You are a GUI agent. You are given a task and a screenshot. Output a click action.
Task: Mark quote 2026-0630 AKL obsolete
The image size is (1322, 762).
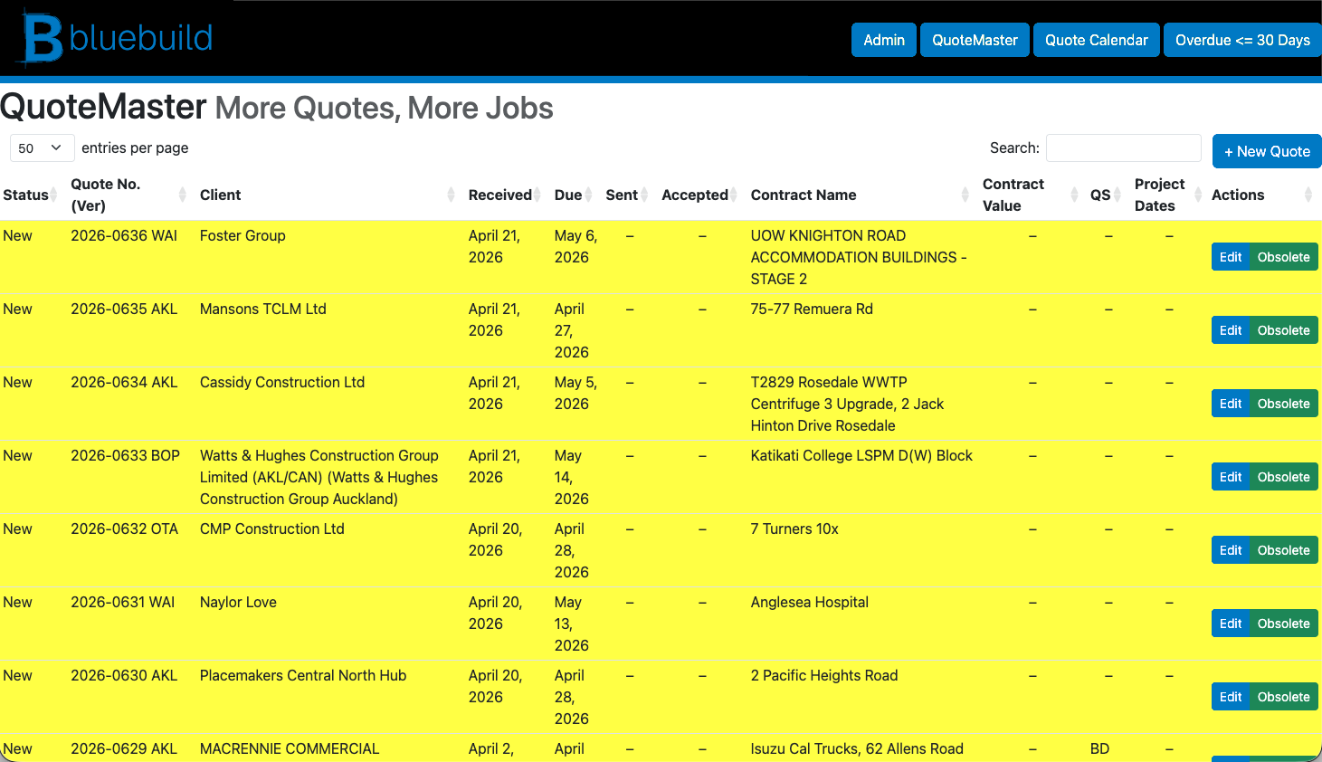[x=1283, y=697]
